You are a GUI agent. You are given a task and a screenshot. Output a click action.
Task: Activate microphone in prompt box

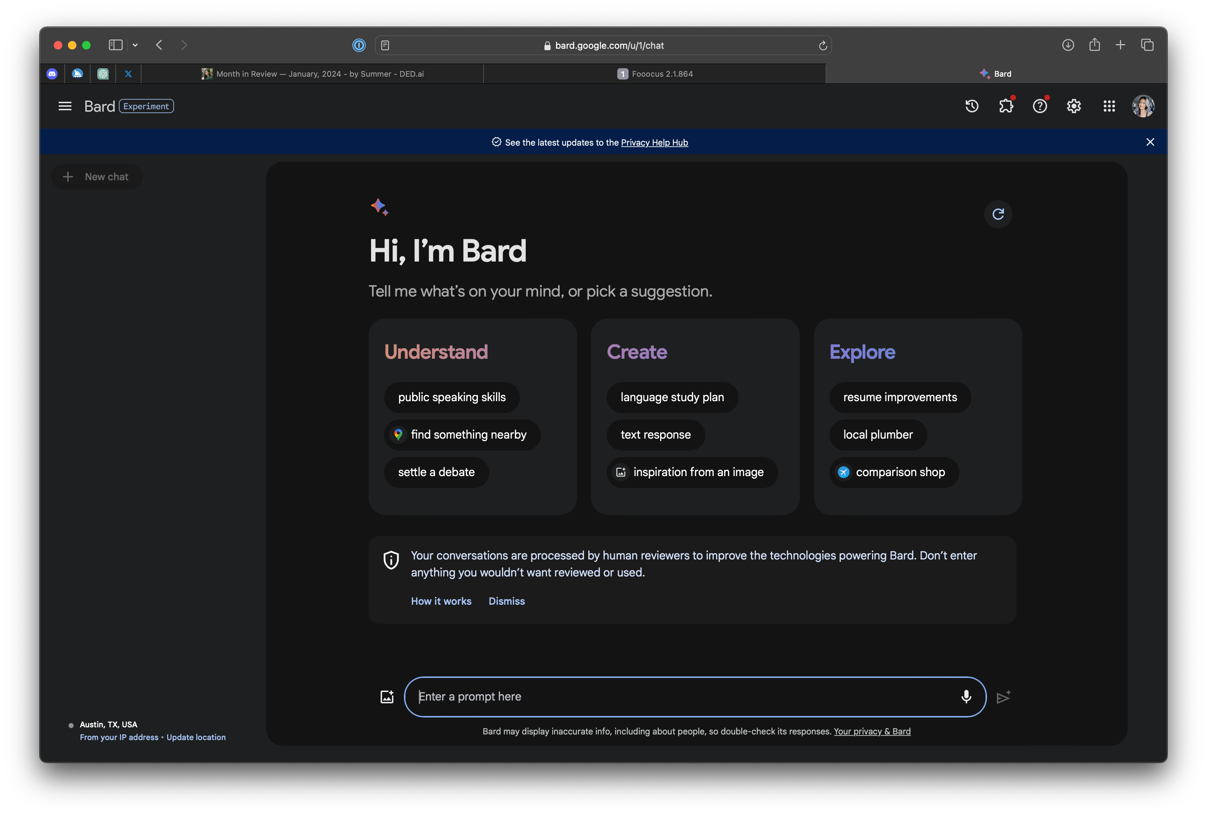[x=966, y=697]
